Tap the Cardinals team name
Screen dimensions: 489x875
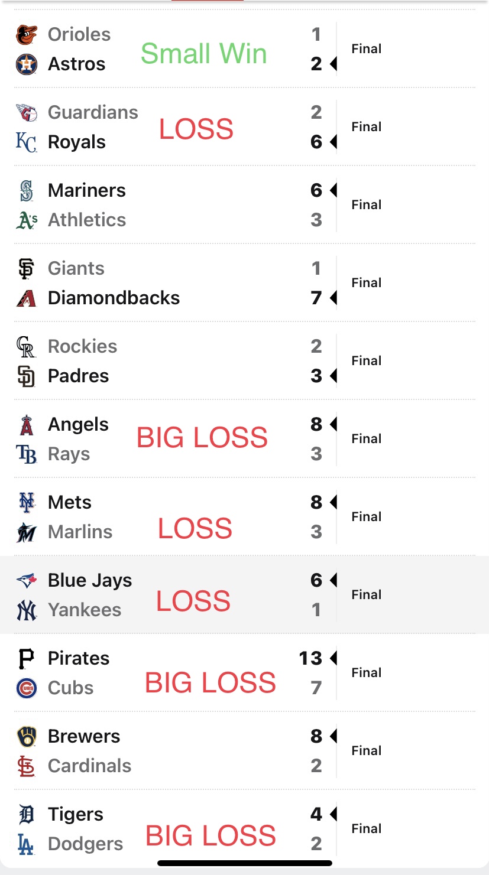[89, 766]
